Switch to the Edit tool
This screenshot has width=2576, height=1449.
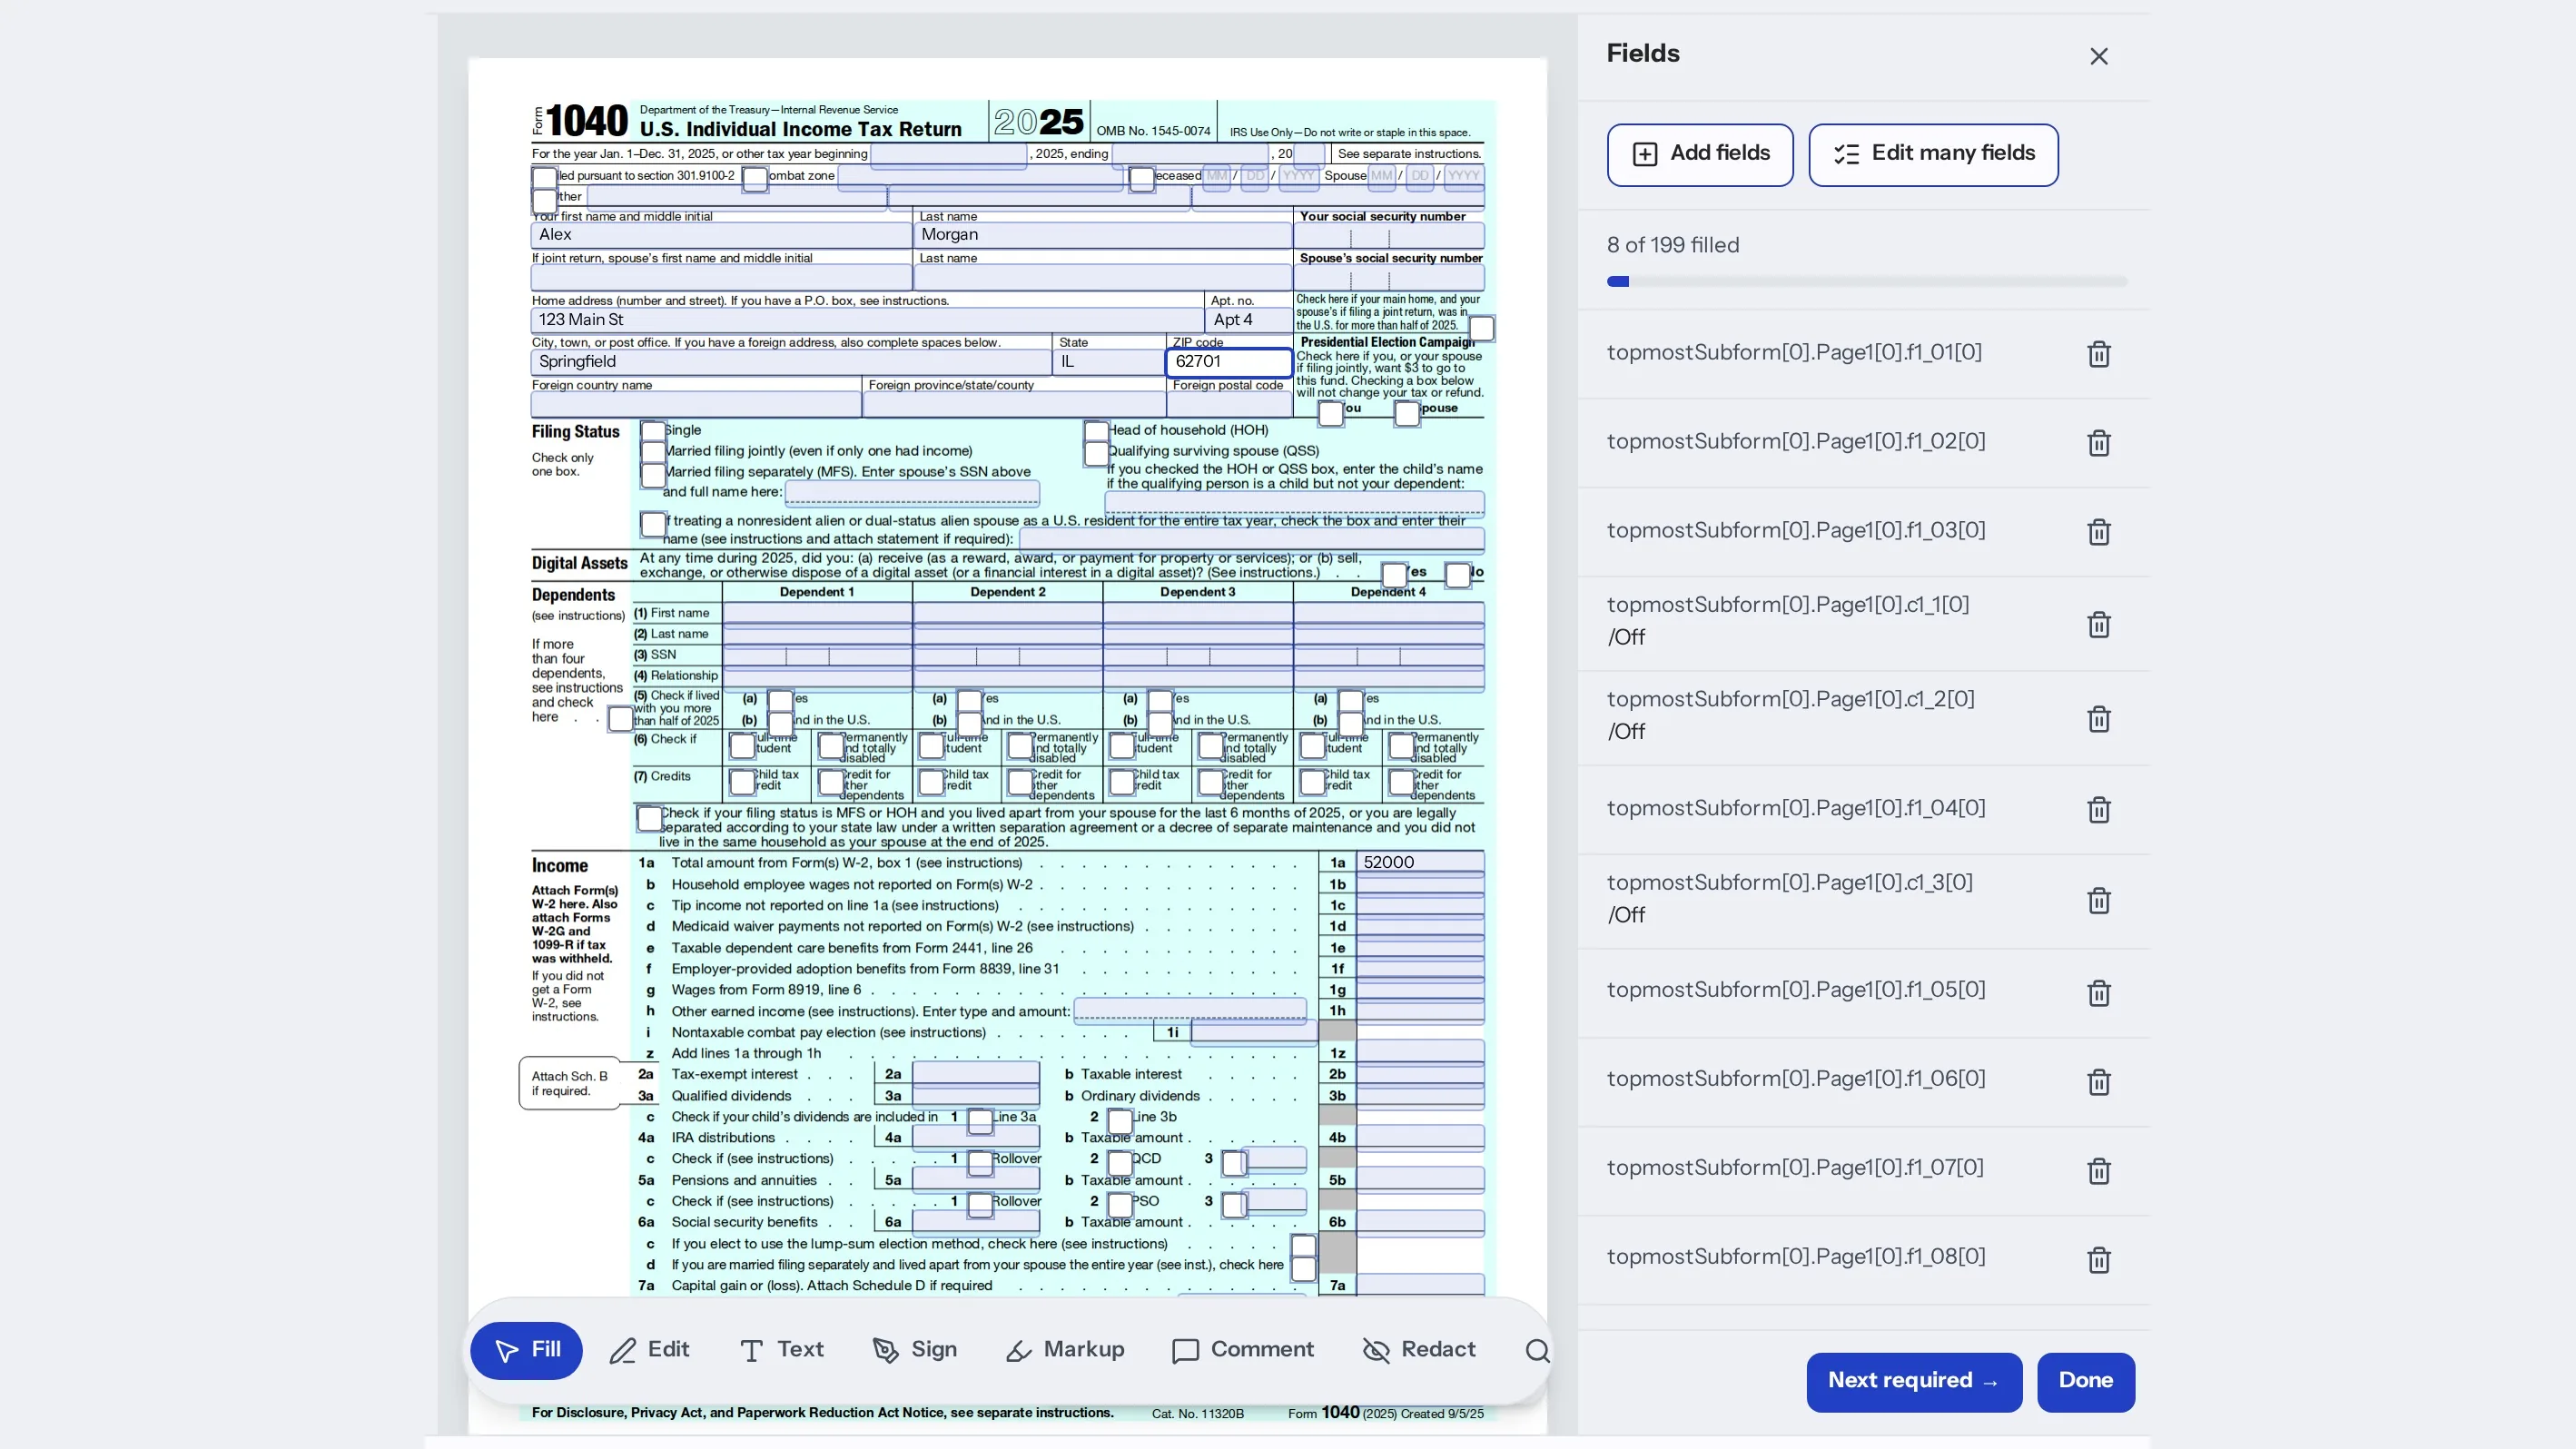(649, 1350)
